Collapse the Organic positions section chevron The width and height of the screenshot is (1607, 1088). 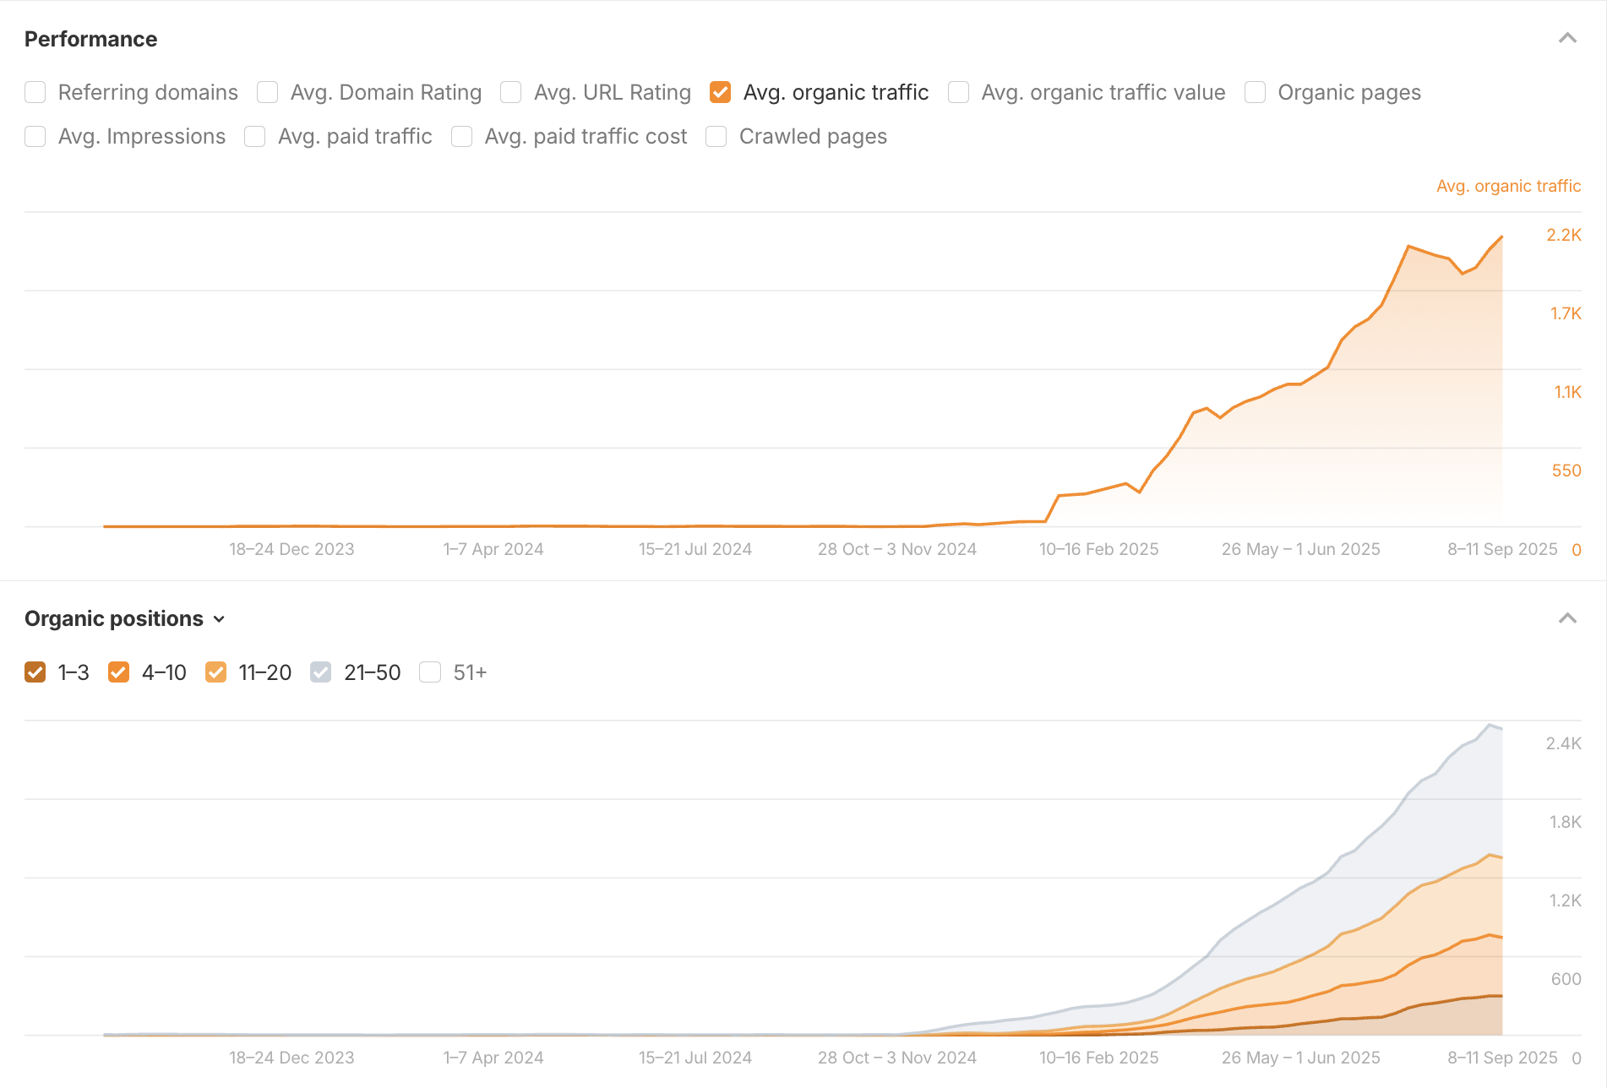click(1567, 618)
